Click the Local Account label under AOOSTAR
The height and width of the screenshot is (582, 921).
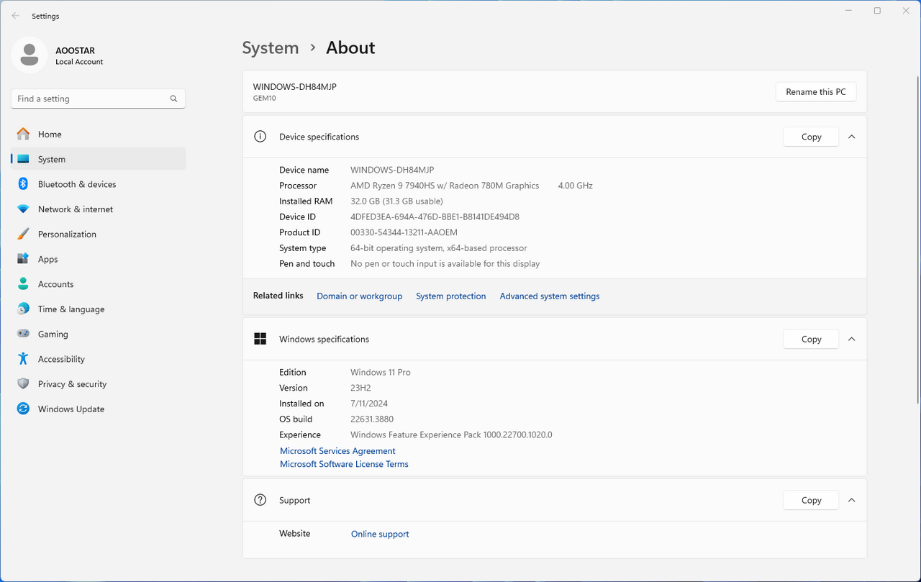(79, 62)
